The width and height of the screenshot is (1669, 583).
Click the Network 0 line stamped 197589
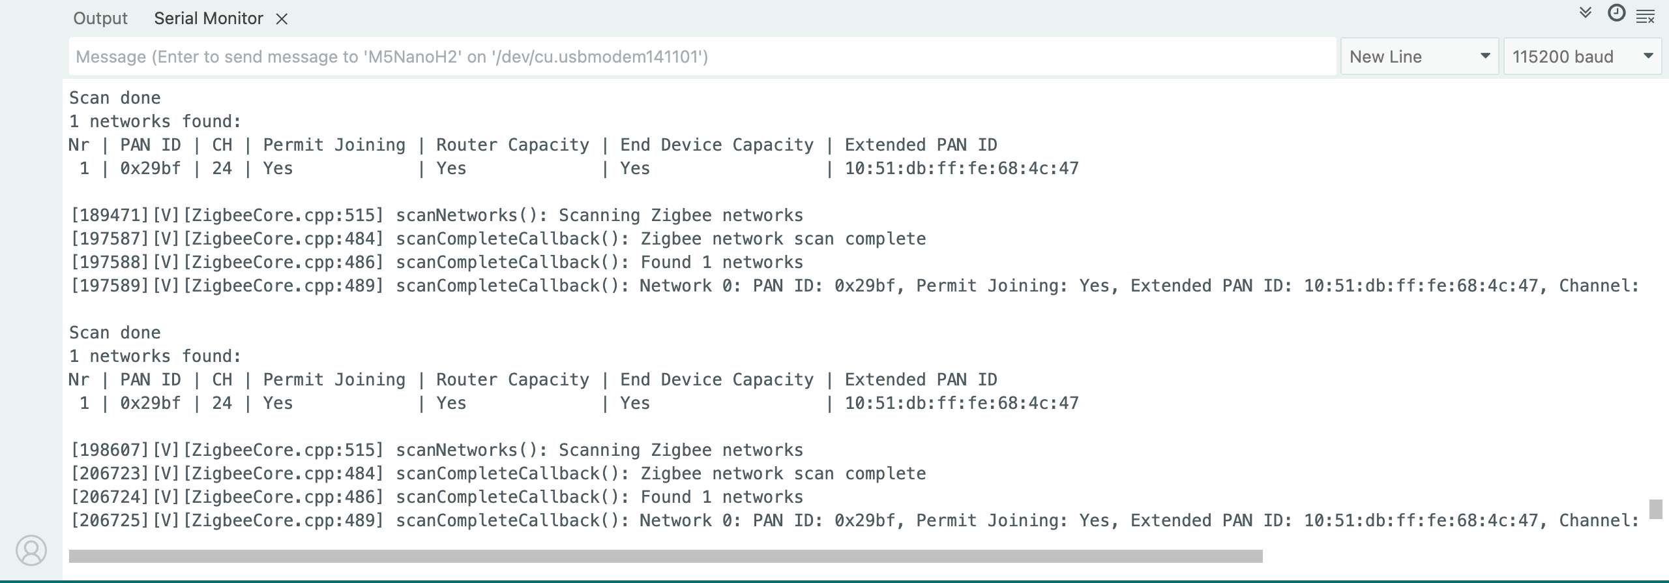pos(854,286)
